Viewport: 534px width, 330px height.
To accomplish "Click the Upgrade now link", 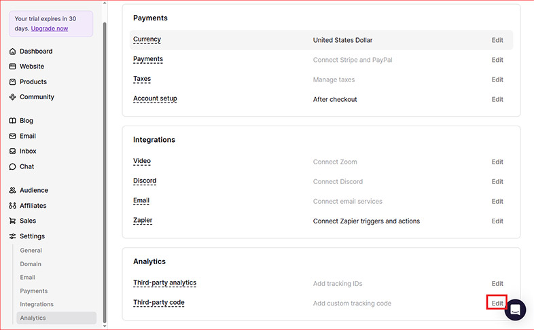I will (x=50, y=29).
